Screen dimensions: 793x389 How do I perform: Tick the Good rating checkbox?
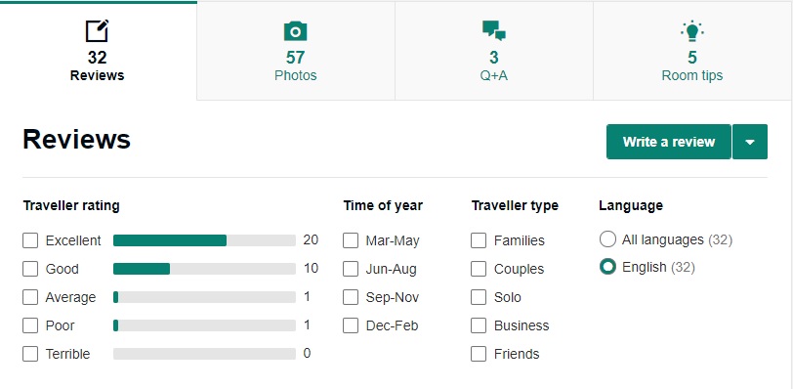30,269
